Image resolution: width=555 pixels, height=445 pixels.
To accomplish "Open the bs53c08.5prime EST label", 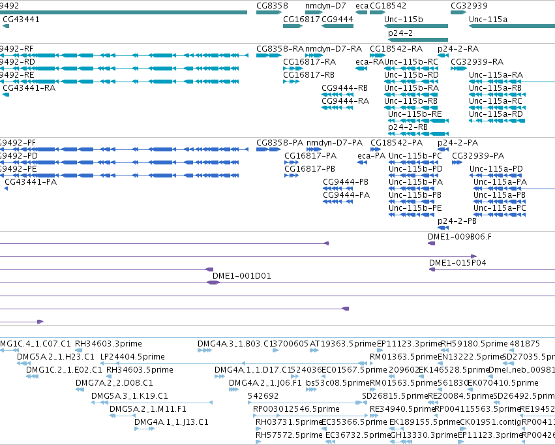I will click(338, 383).
